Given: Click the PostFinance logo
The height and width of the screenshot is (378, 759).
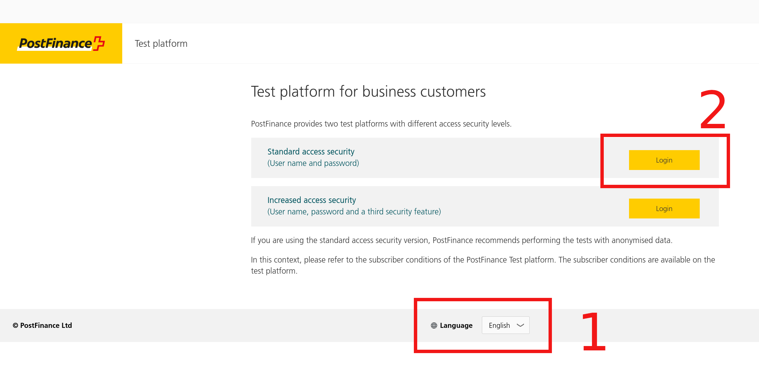Looking at the screenshot, I should tap(61, 43).
